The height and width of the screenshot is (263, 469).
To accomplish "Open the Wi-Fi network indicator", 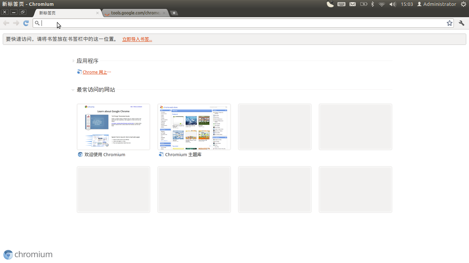I will pos(382,4).
